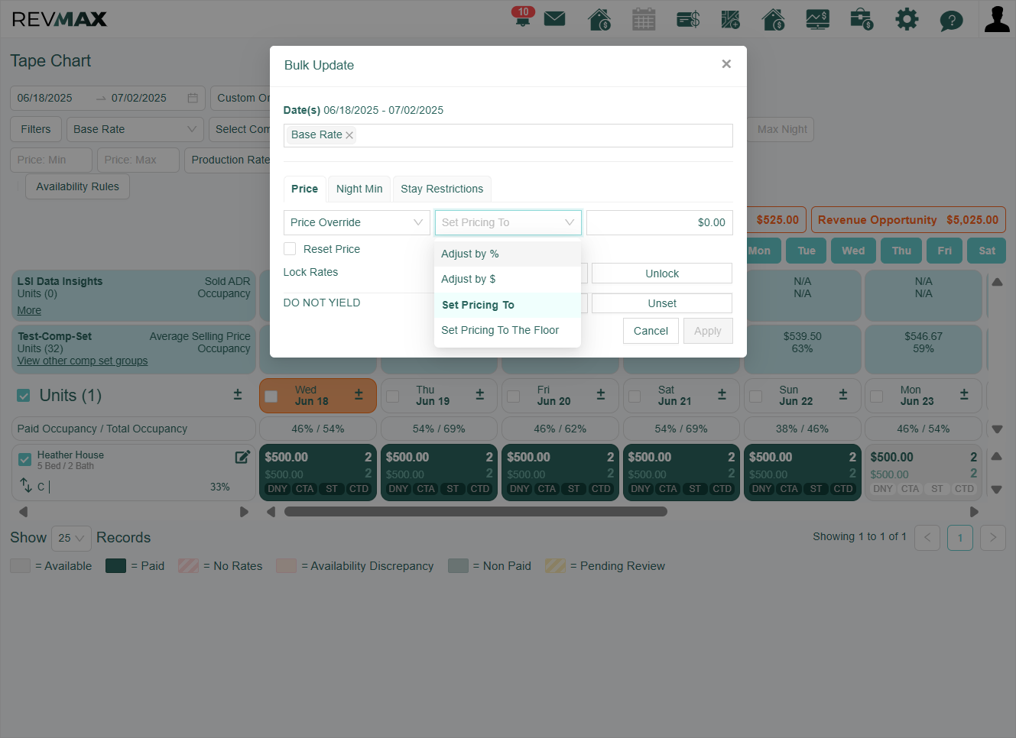1016x738 pixels.
Task: Collapse the open Set Pricing To combo box
Action: click(x=508, y=222)
